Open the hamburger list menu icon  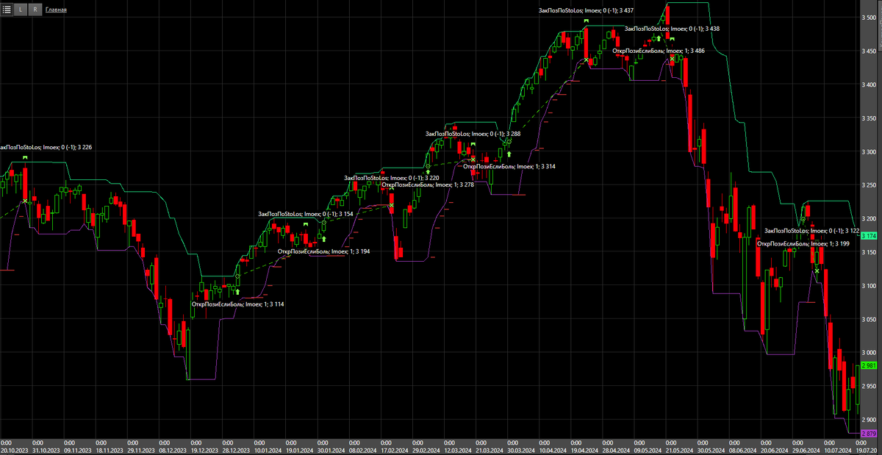tap(7, 10)
